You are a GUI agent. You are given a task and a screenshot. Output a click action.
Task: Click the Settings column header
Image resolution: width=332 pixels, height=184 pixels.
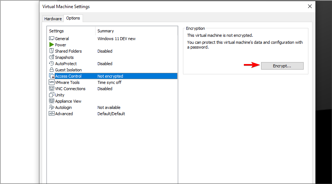(x=56, y=31)
